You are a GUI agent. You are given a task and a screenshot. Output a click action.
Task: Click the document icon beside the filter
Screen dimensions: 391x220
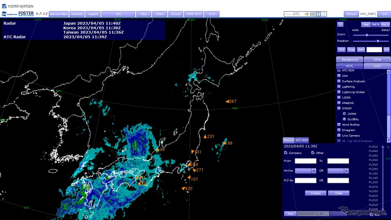(x=324, y=14)
